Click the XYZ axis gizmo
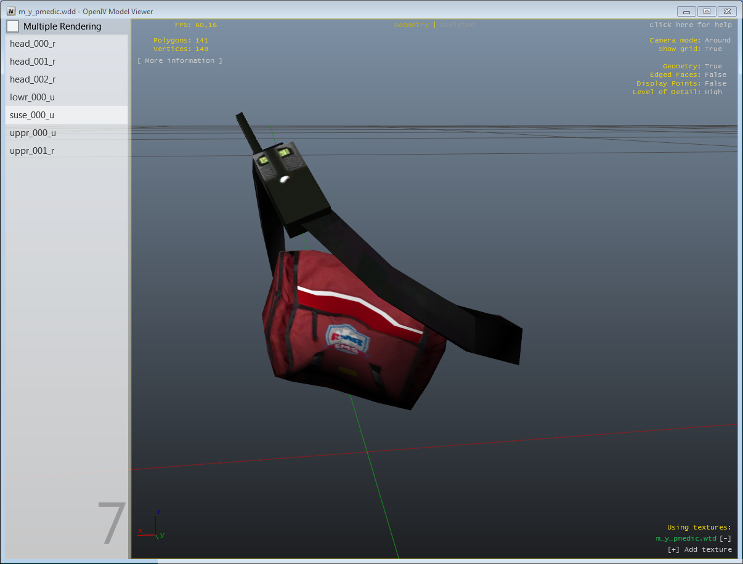The height and width of the screenshot is (564, 743). click(x=153, y=525)
